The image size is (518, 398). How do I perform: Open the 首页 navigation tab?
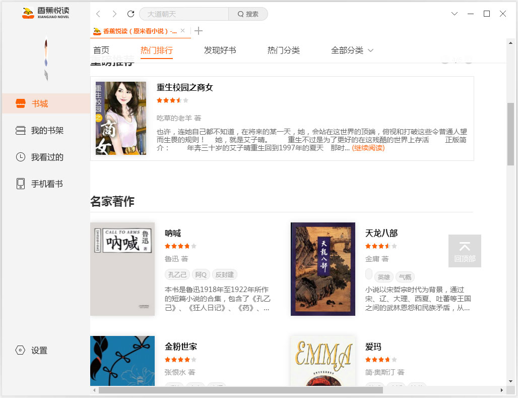coord(101,50)
